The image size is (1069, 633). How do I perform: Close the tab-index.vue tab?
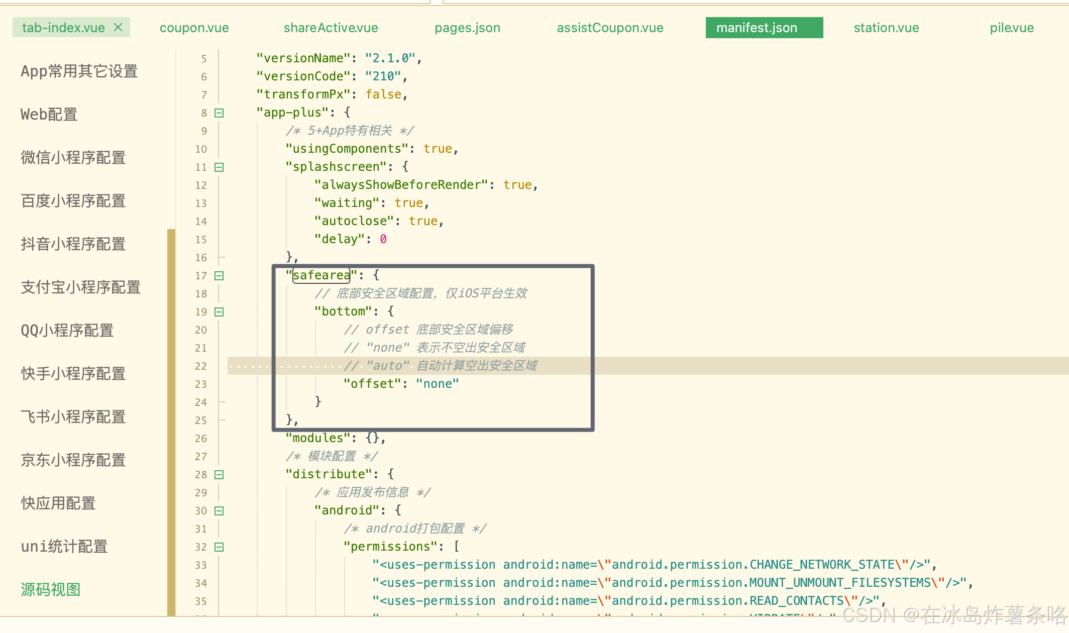(118, 27)
